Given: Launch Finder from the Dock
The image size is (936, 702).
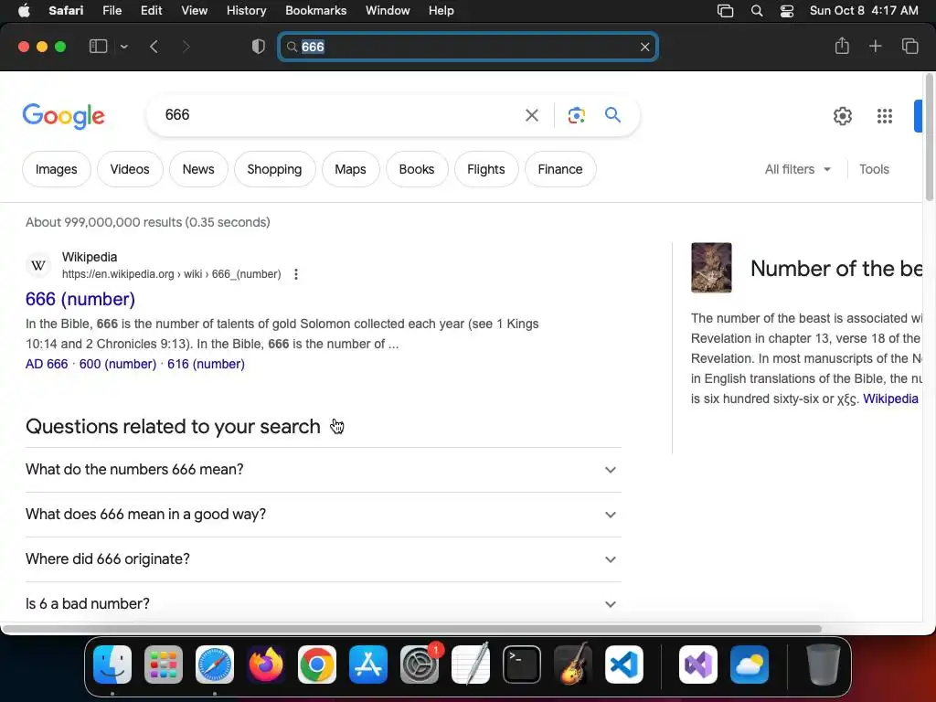Looking at the screenshot, I should 112,665.
